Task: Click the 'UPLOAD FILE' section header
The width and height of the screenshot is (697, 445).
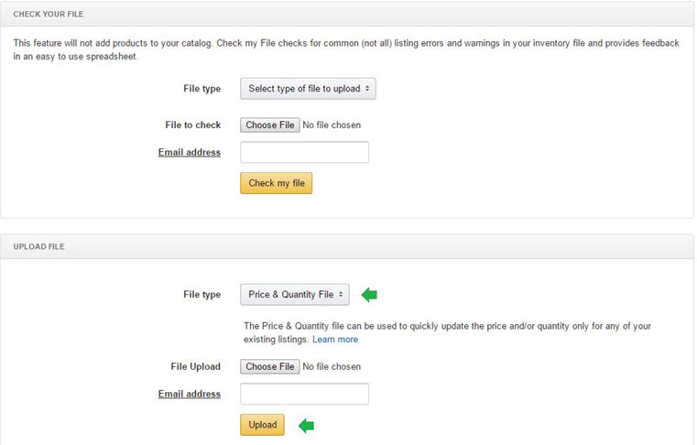Action: point(38,246)
